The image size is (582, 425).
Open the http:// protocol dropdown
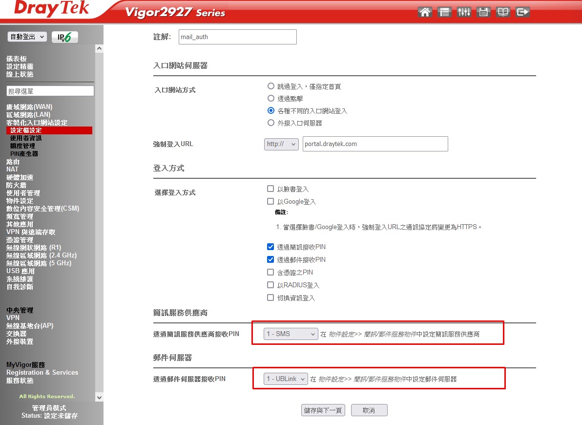(x=281, y=144)
